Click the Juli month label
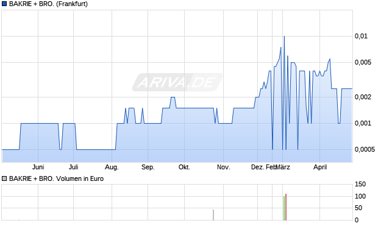This screenshot has width=378, height=226. (x=74, y=167)
